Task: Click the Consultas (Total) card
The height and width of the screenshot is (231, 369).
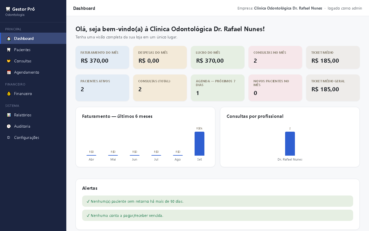Action: [160, 88]
